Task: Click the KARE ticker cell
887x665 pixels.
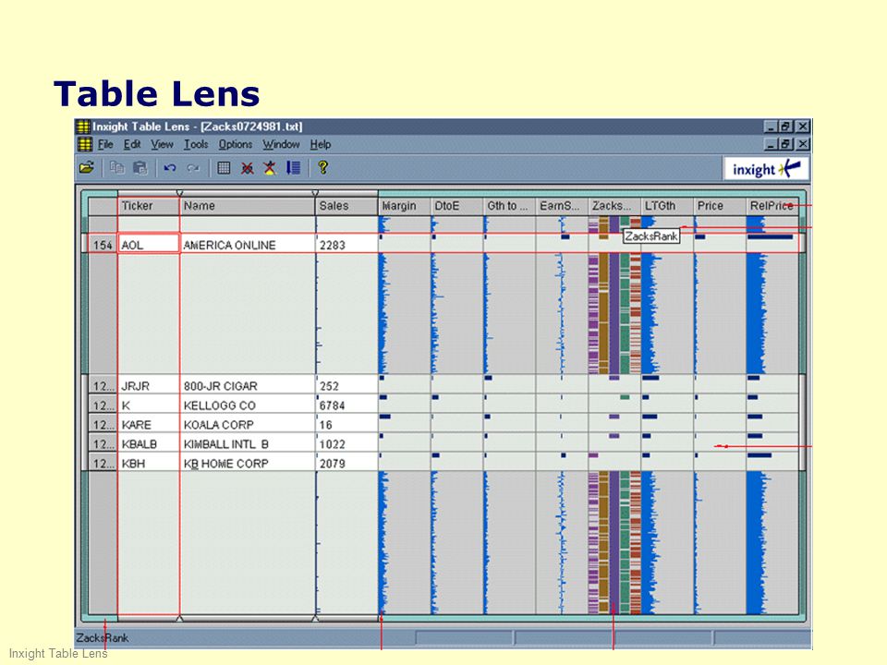Action: coord(149,424)
